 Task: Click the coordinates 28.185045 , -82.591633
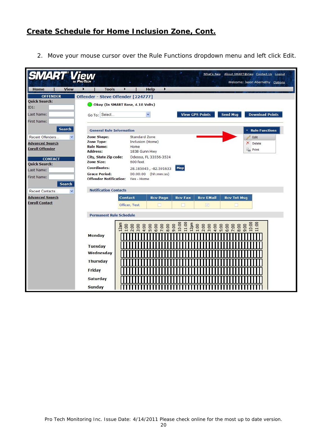coord(150,169)
